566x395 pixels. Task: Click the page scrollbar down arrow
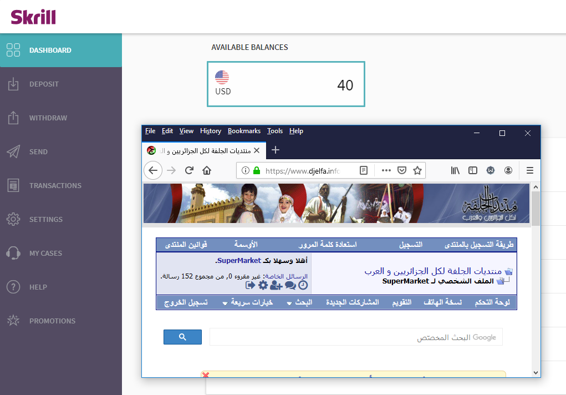tap(536, 373)
